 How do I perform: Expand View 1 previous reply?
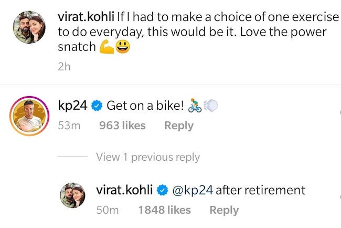[x=148, y=157]
